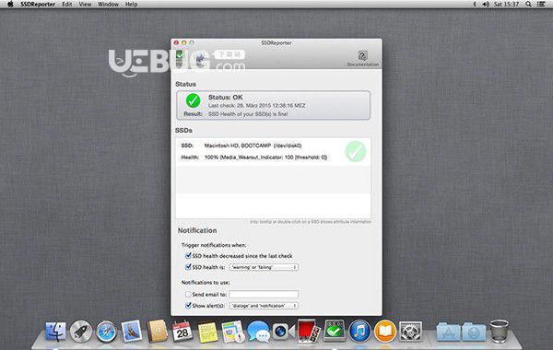This screenshot has height=350, width=553.
Task: Select the SSD check toolbar icon
Action: pos(180,59)
